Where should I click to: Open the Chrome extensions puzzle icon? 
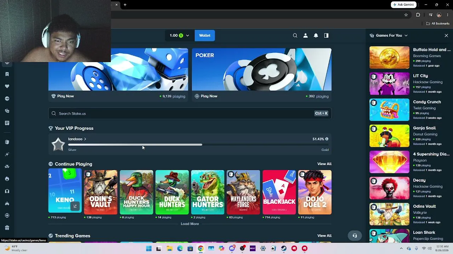click(x=418, y=15)
